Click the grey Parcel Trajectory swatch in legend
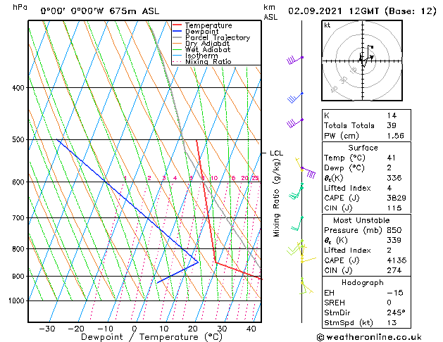 point(177,37)
